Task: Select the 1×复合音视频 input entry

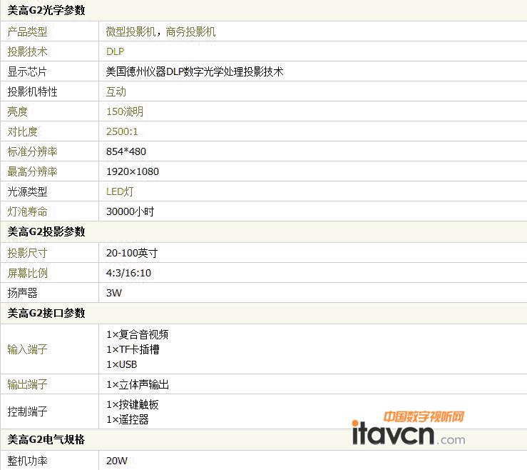Action: 137,334
